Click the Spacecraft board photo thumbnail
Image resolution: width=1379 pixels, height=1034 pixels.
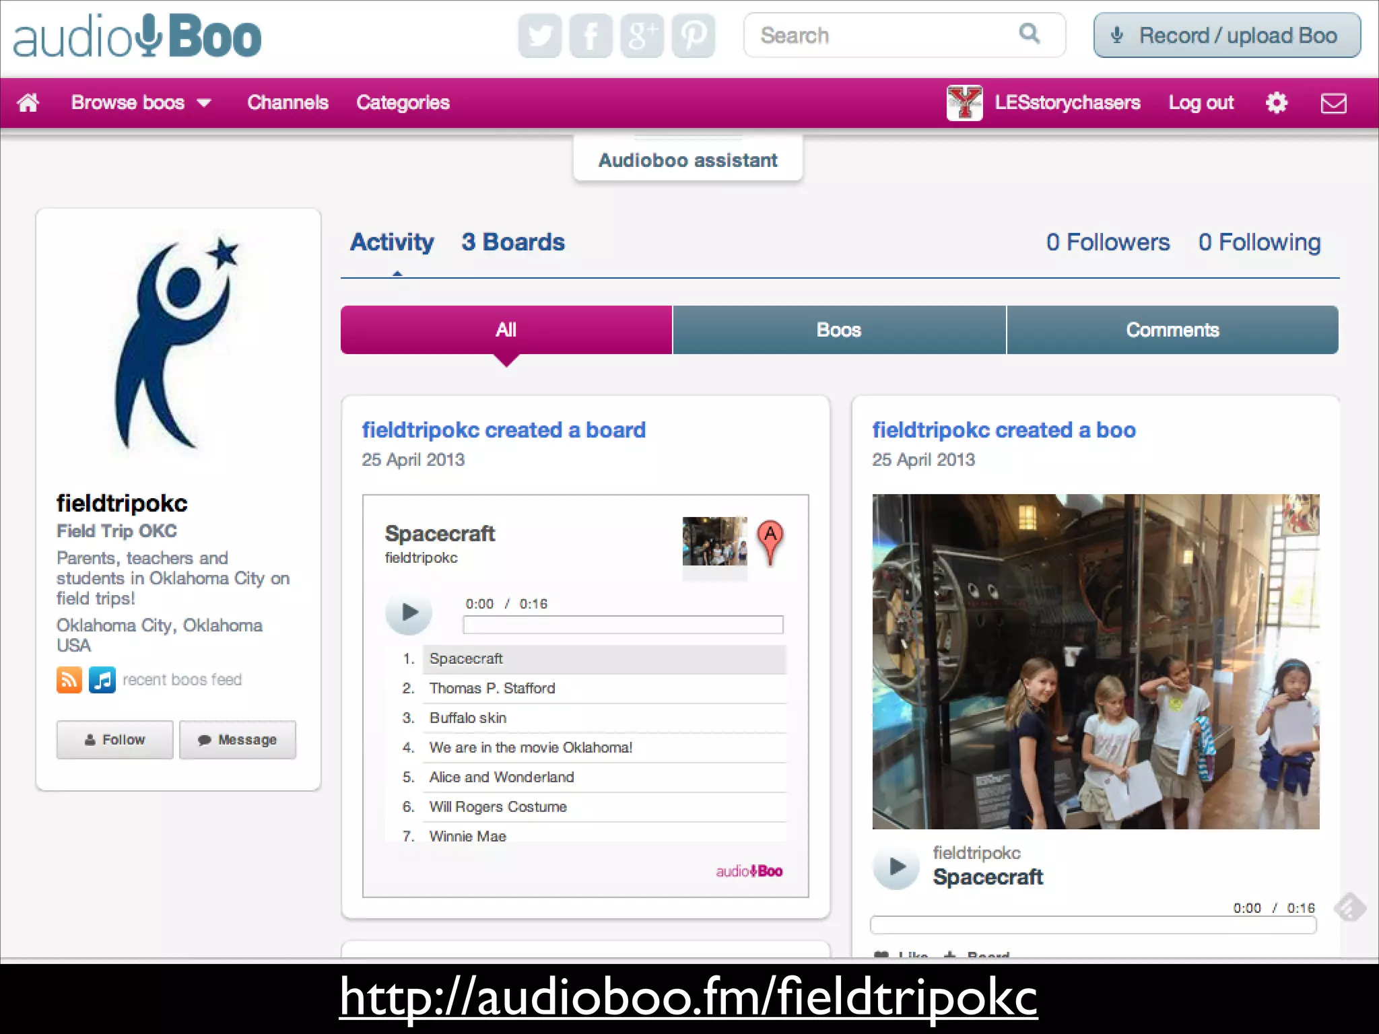click(714, 541)
